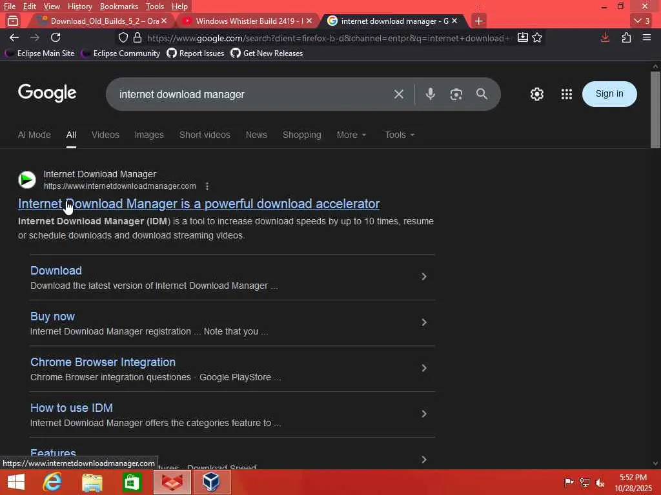The height and width of the screenshot is (495, 661).
Task: Go back with the browser back arrow
Action: pos(14,38)
